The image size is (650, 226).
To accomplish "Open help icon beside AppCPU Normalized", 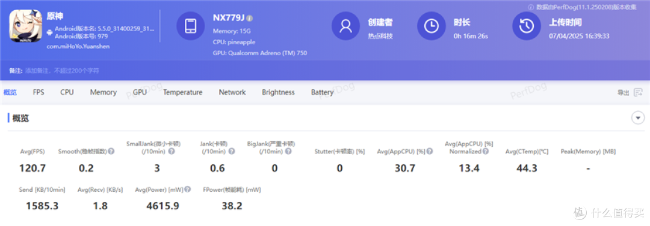I will click(x=486, y=152).
